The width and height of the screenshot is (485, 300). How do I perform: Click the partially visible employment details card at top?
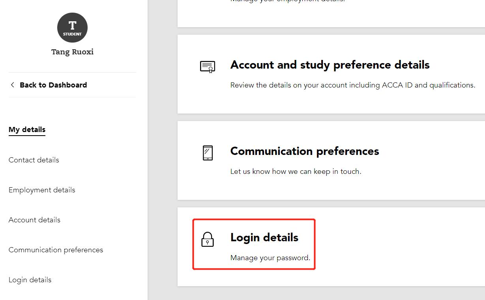pos(331,12)
